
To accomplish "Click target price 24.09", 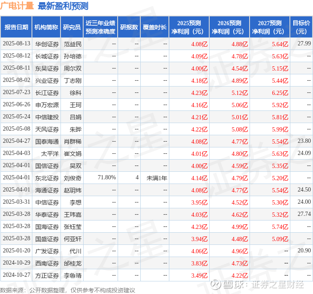I will [304, 153].
